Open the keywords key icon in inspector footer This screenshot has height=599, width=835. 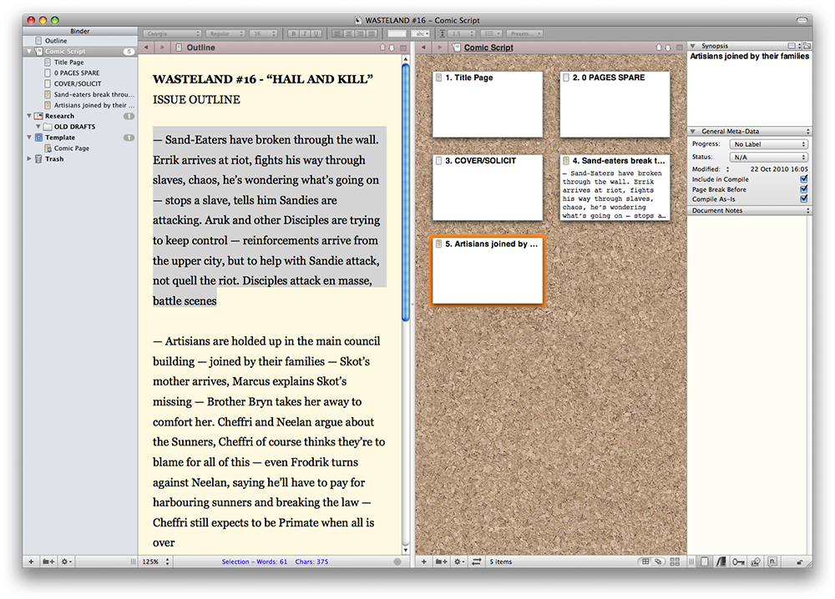pos(738,562)
